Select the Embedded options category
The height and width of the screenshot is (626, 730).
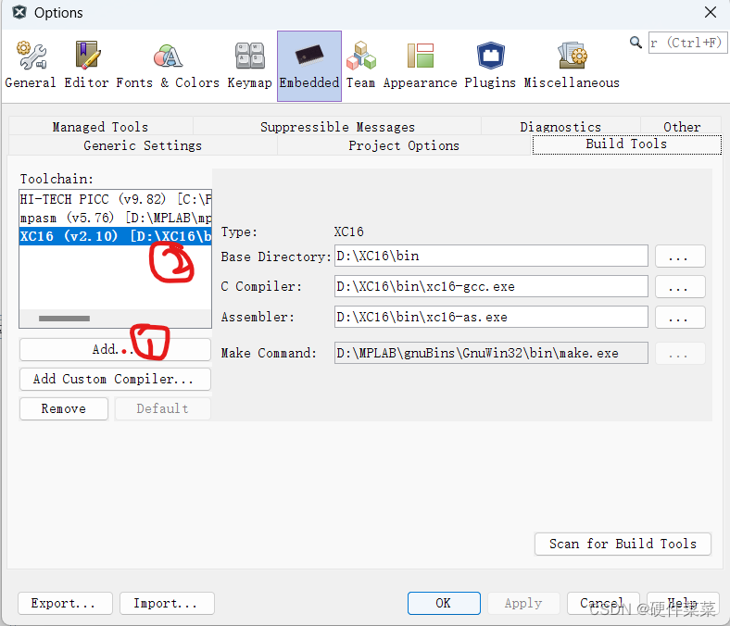[309, 66]
